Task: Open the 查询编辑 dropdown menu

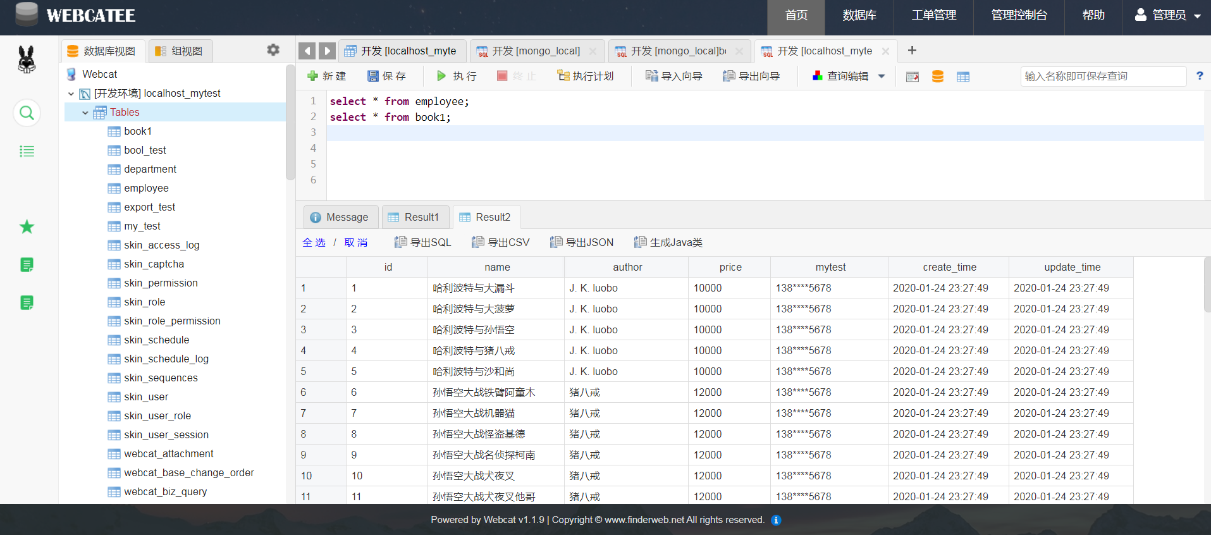Action: click(849, 76)
